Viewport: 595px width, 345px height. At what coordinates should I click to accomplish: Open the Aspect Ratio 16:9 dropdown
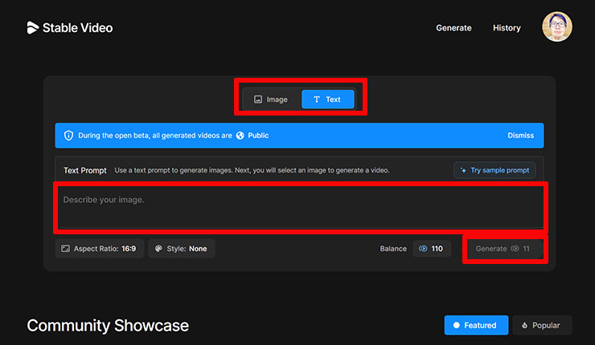coord(98,249)
